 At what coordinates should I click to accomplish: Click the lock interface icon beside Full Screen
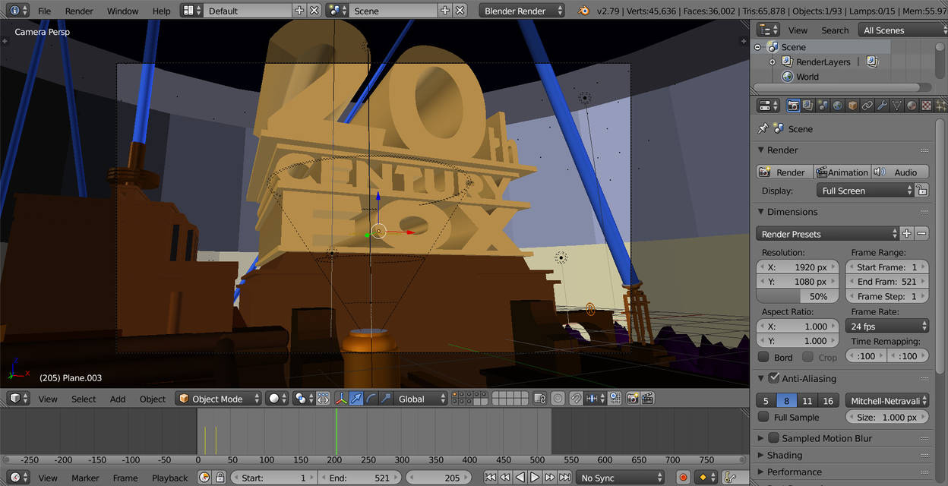click(921, 191)
